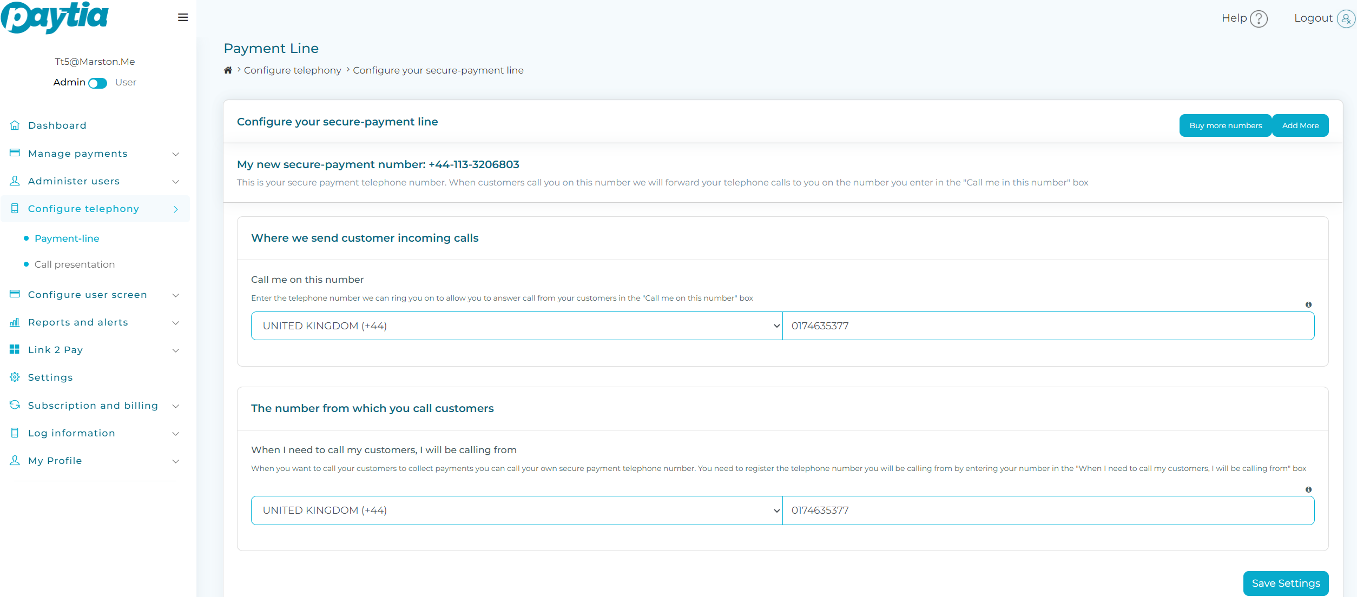Click the Logout link
Viewport: 1357px width, 597px height.
(1313, 18)
